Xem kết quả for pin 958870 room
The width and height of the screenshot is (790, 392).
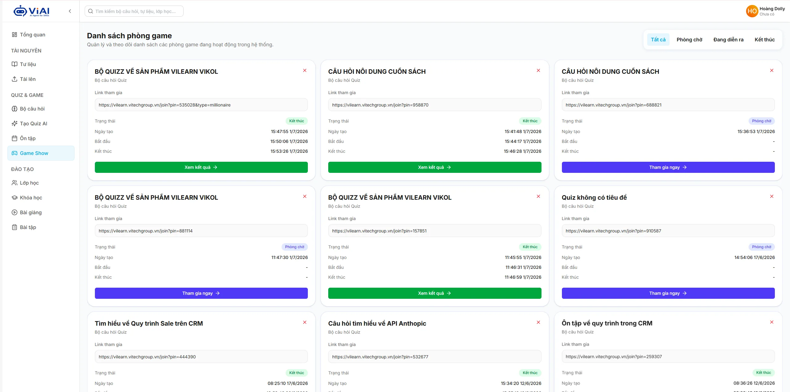pyautogui.click(x=435, y=167)
